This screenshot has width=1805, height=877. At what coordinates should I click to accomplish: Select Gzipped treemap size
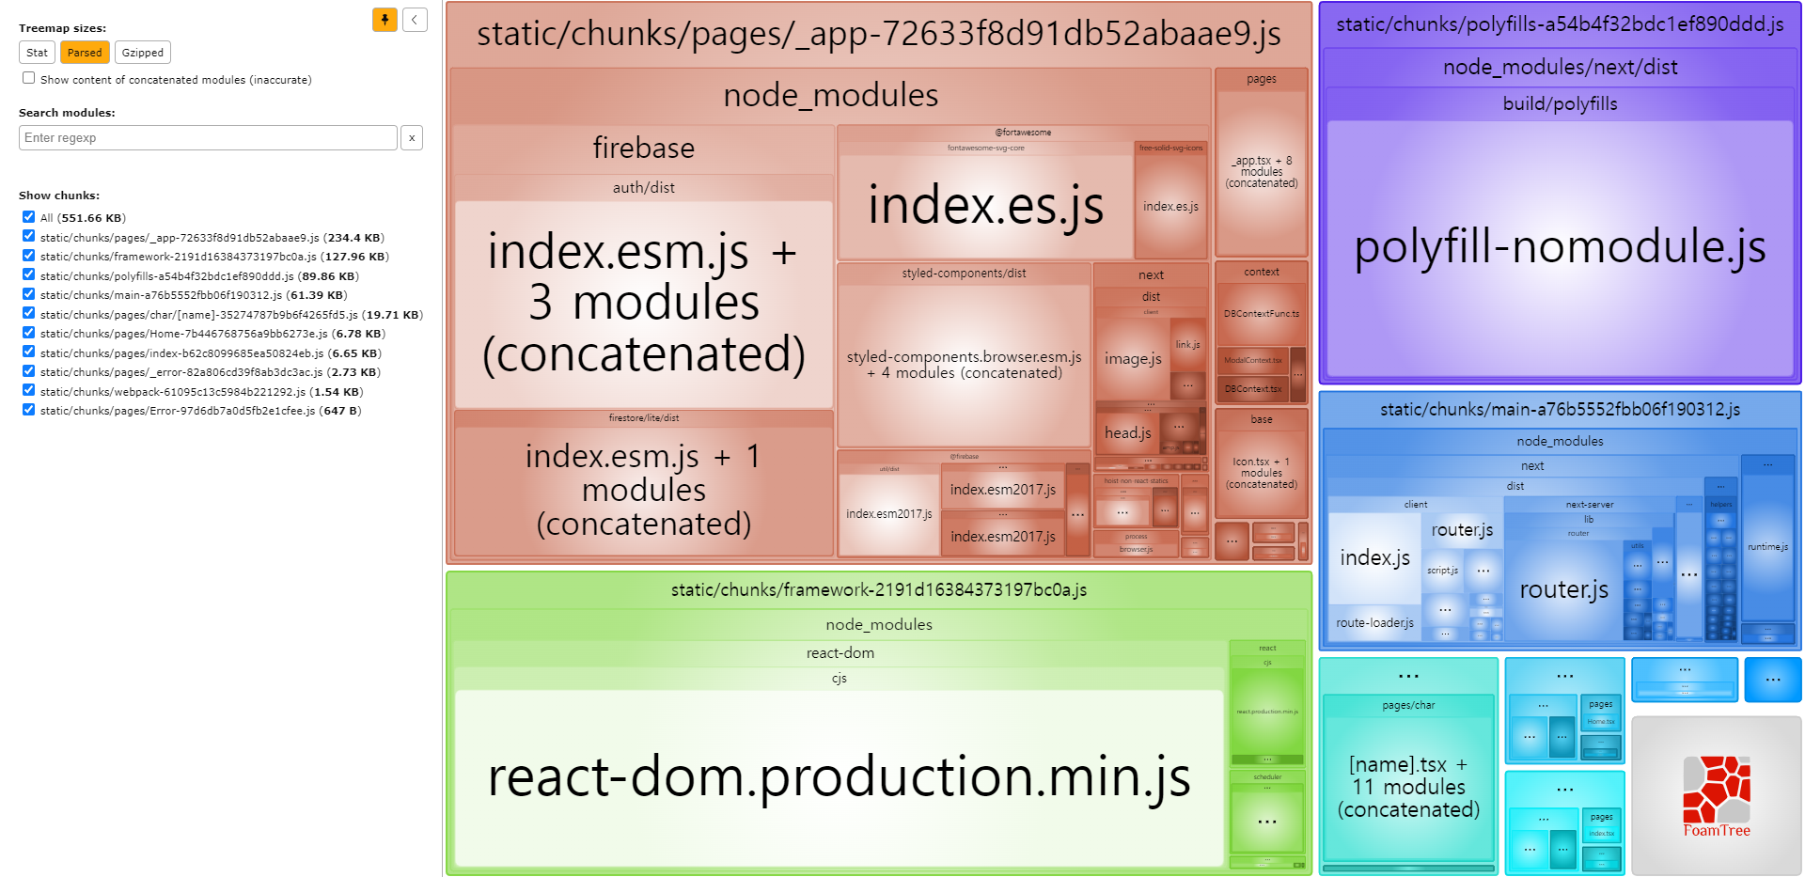coord(143,53)
